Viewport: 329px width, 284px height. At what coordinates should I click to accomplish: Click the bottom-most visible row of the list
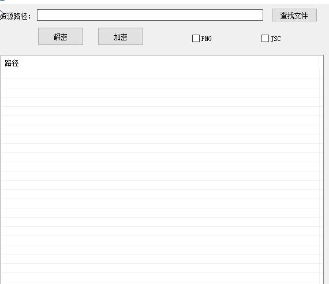click(x=160, y=278)
